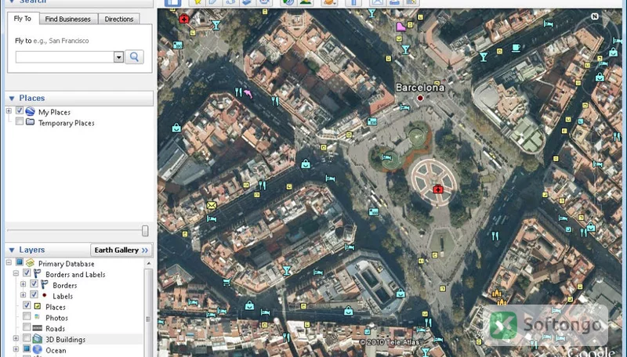The width and height of the screenshot is (627, 357).
Task: Expand the Labels layer node
Action: (24, 295)
